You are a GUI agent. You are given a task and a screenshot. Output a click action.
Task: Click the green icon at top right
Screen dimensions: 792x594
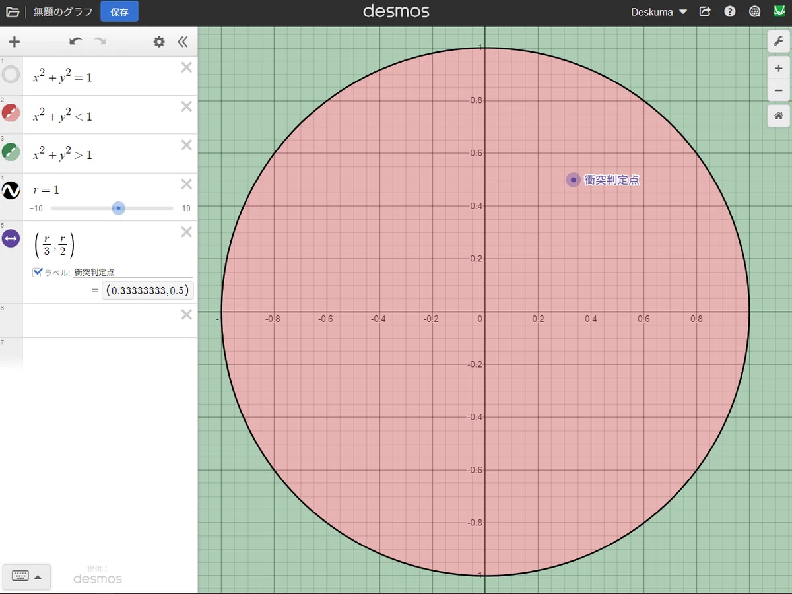pos(779,11)
